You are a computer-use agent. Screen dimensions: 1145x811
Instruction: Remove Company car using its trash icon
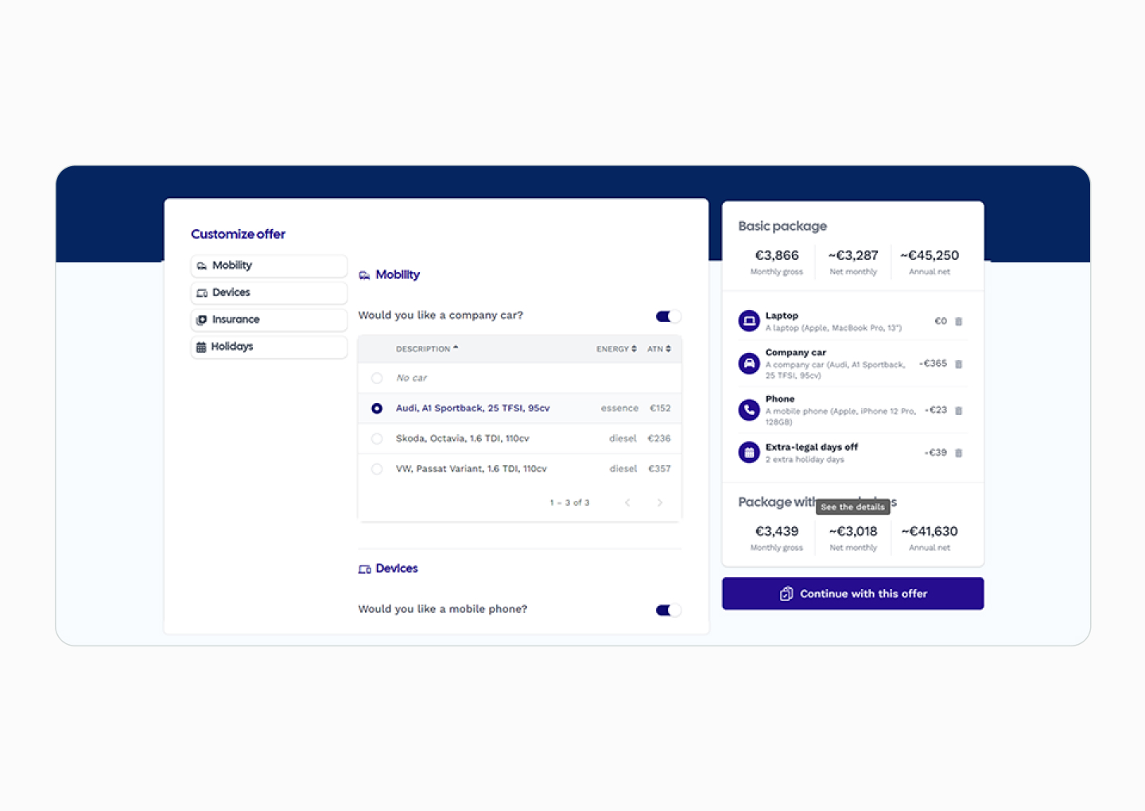tap(958, 364)
